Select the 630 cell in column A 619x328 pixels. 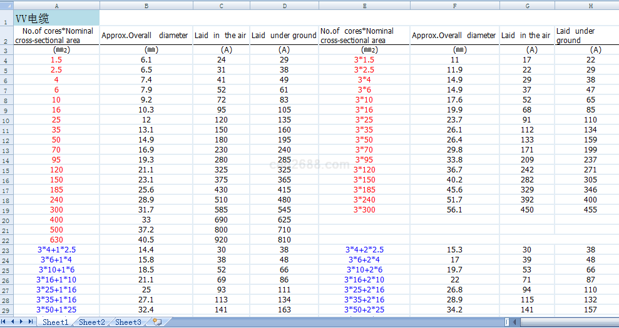pos(56,240)
